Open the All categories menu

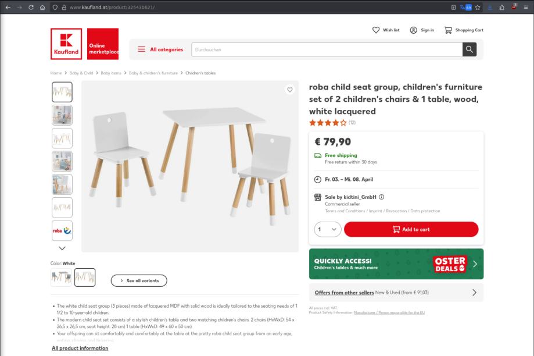pyautogui.click(x=160, y=49)
